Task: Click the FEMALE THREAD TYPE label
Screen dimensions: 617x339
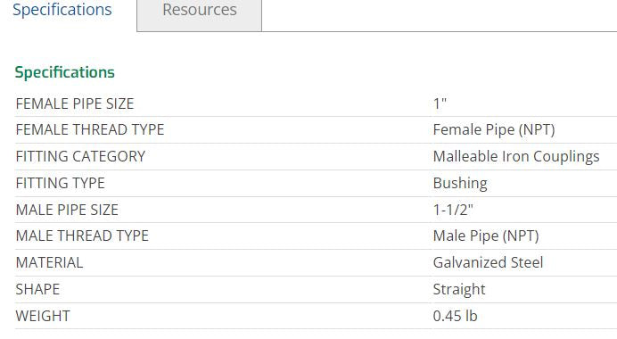Action: (90, 130)
